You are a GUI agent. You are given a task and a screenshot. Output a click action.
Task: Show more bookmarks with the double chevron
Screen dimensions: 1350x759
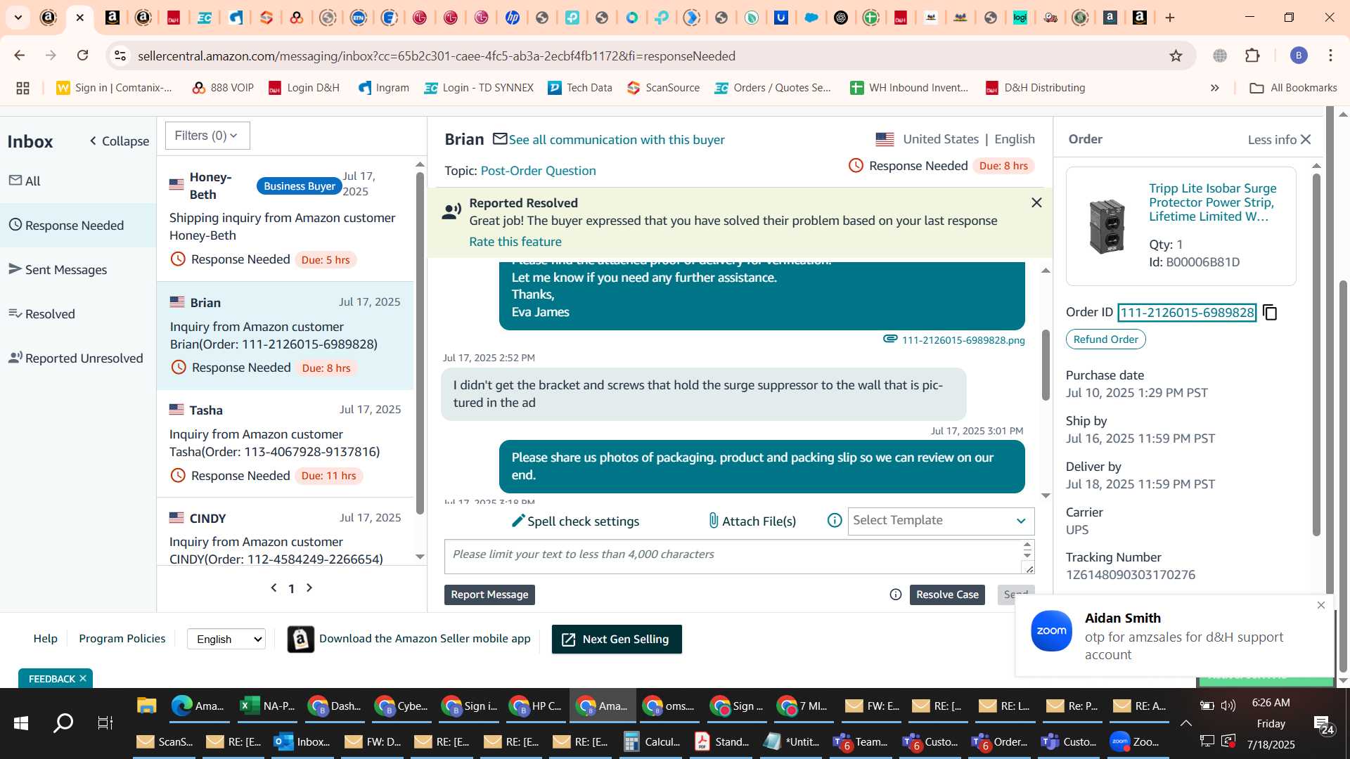pyautogui.click(x=1214, y=88)
